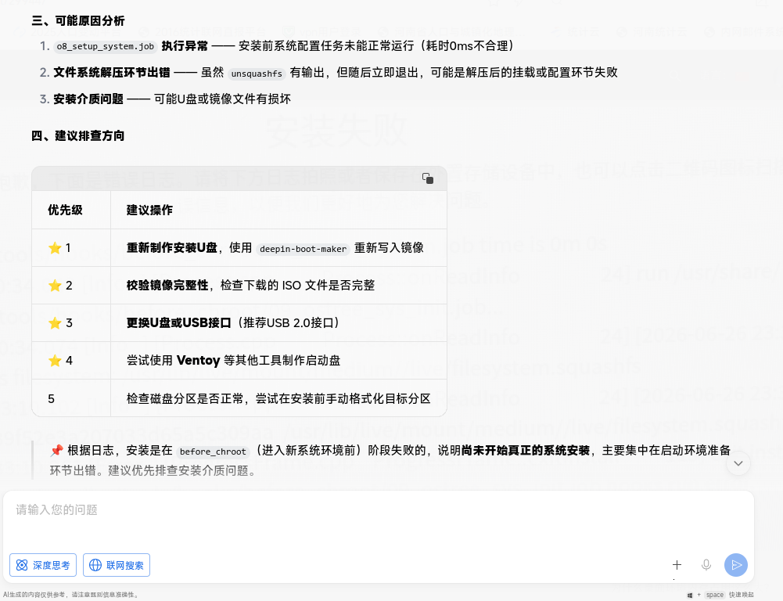The height and width of the screenshot is (601, 783).
Task: Select the deepin-boot-maker code snippet
Action: click(x=304, y=249)
